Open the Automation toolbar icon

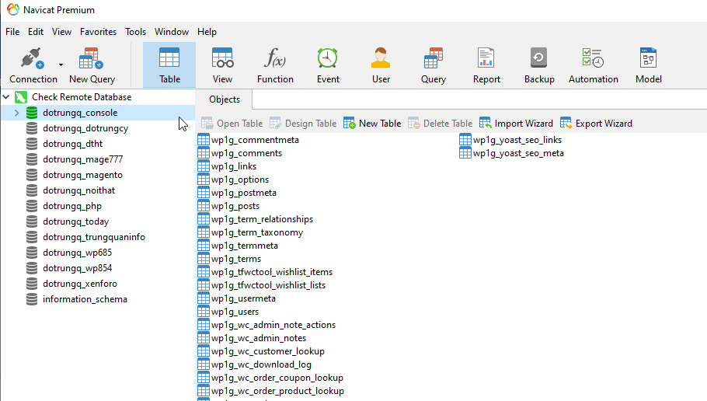pos(593,59)
